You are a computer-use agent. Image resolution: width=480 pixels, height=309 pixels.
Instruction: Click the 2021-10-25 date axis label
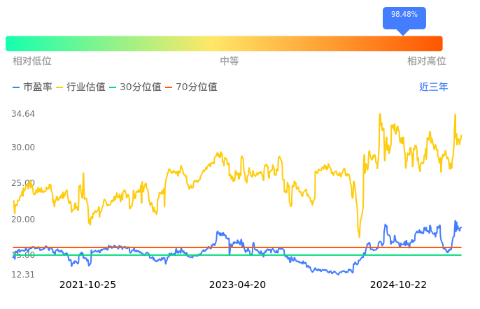(x=87, y=285)
